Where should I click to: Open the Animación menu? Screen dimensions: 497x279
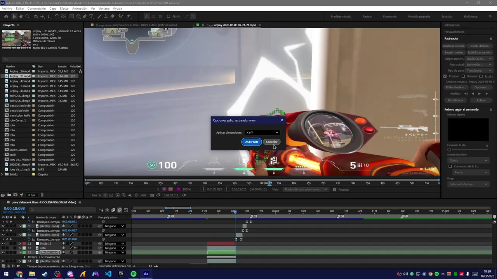(80, 9)
